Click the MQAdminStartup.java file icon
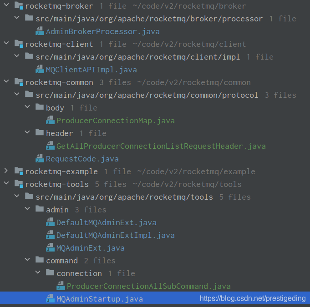The image size is (310, 307). [x=50, y=298]
